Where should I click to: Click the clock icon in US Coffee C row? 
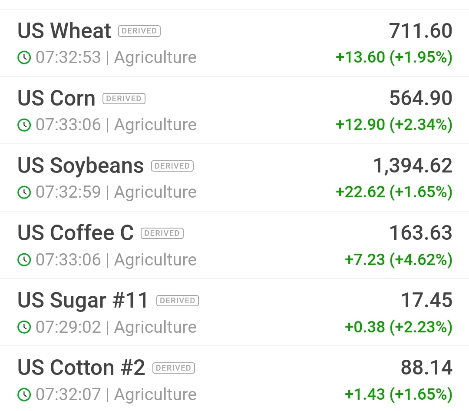[24, 260]
